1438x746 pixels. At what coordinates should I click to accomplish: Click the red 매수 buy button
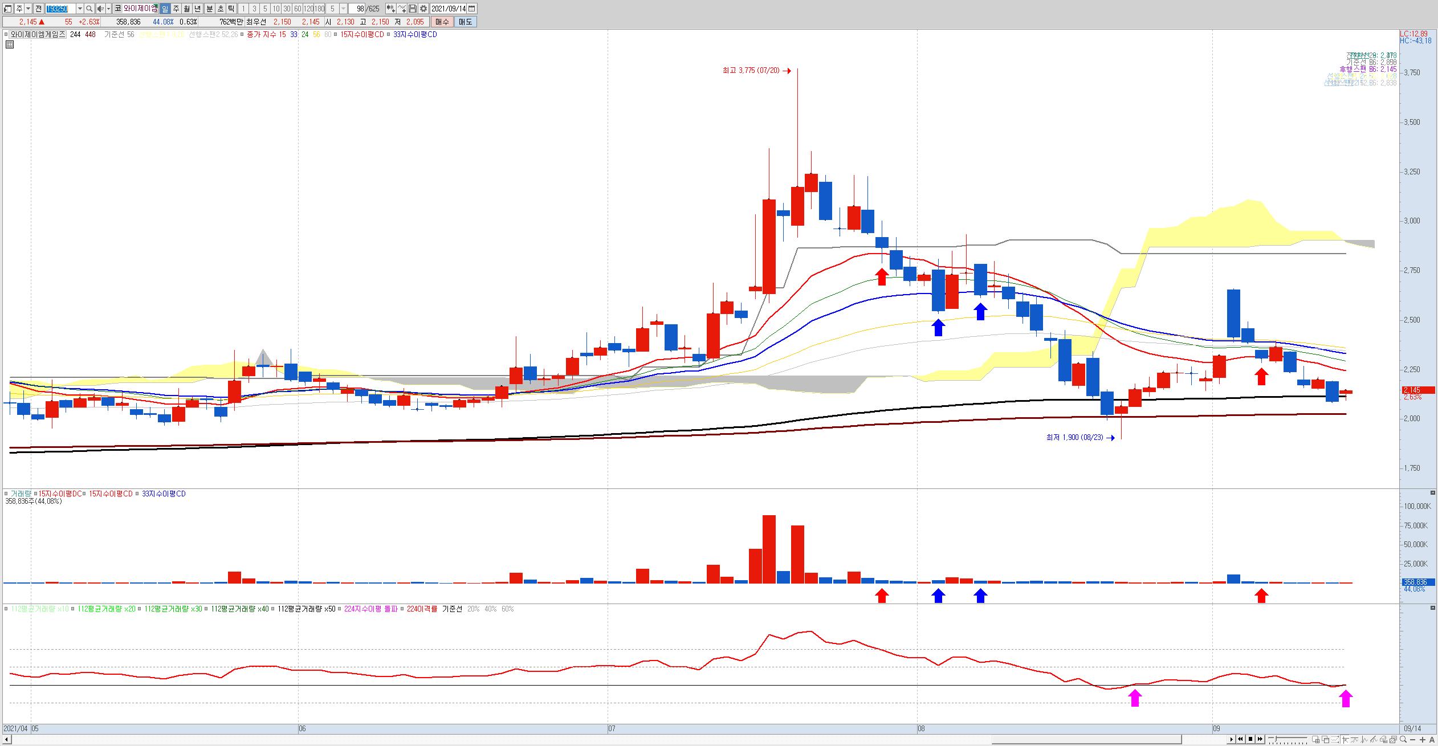click(x=442, y=22)
